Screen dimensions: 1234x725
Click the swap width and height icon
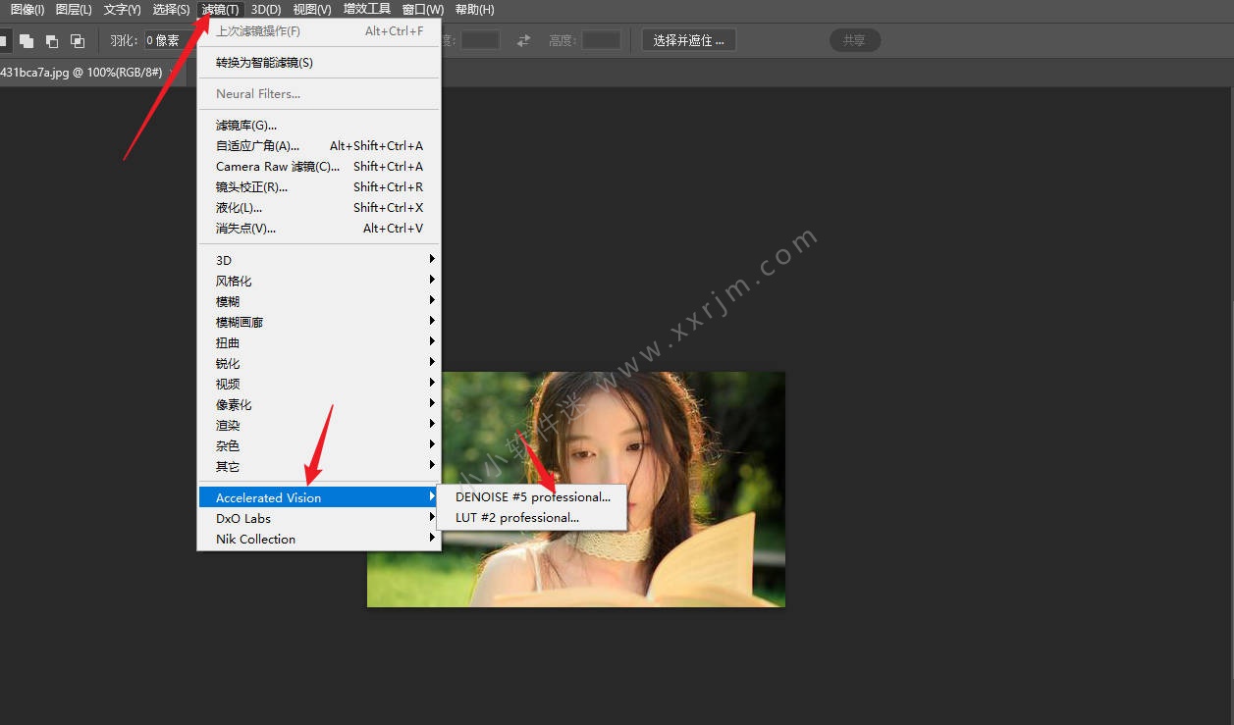pyautogui.click(x=524, y=40)
